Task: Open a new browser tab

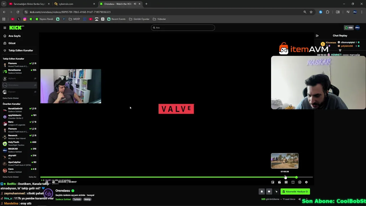Action: [146, 4]
